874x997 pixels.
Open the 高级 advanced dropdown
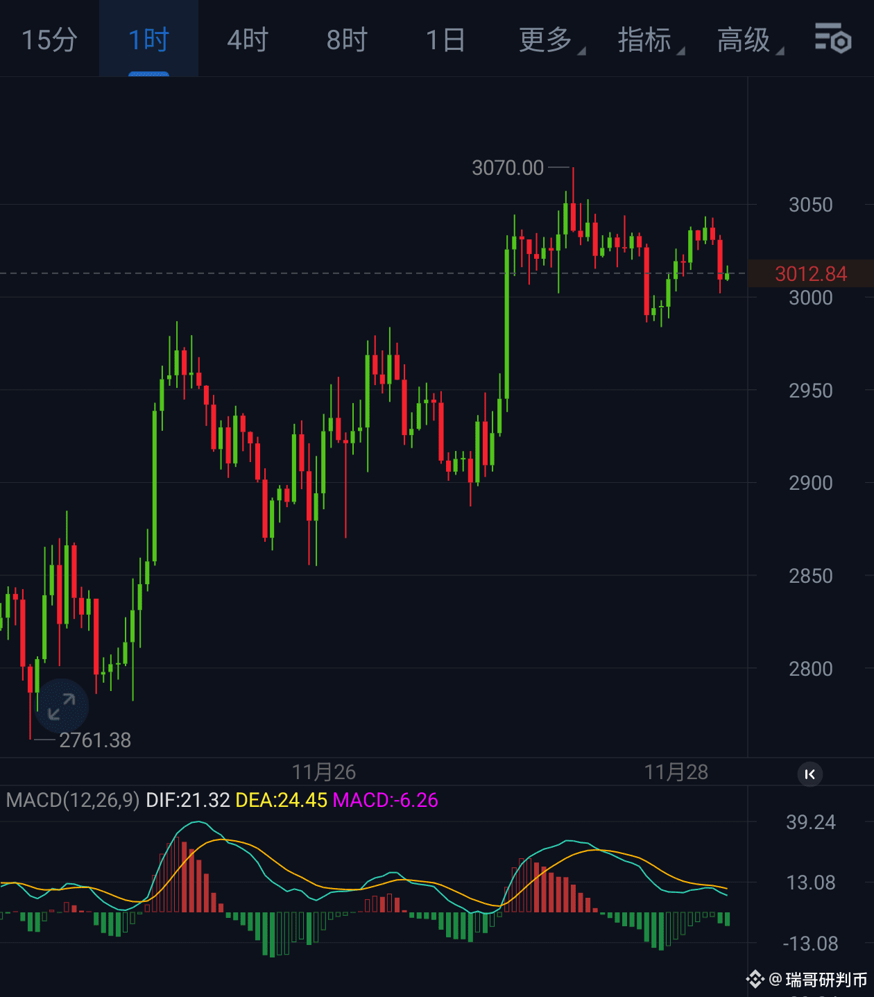coord(751,40)
